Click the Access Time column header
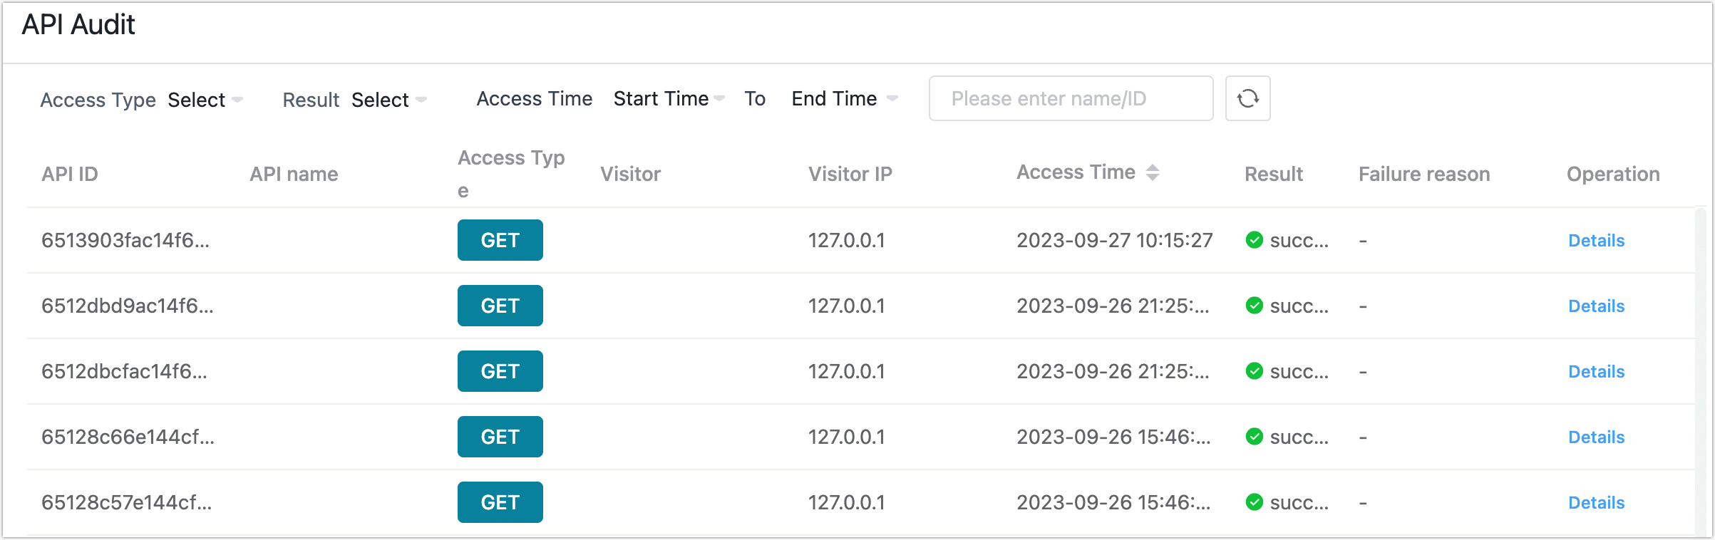 coord(1075,172)
